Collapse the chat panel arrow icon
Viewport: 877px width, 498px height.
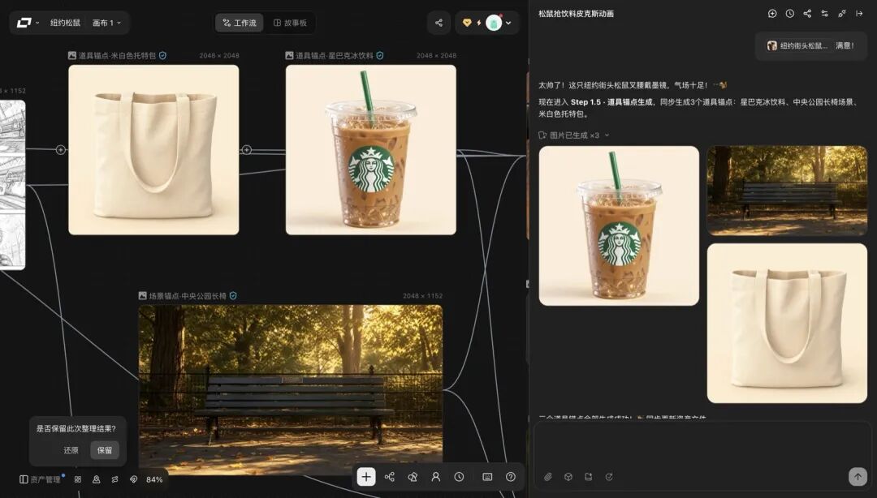pyautogui.click(x=859, y=14)
